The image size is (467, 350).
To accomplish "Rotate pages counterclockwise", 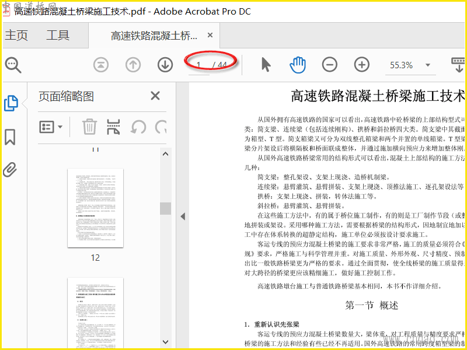I will click(138, 127).
